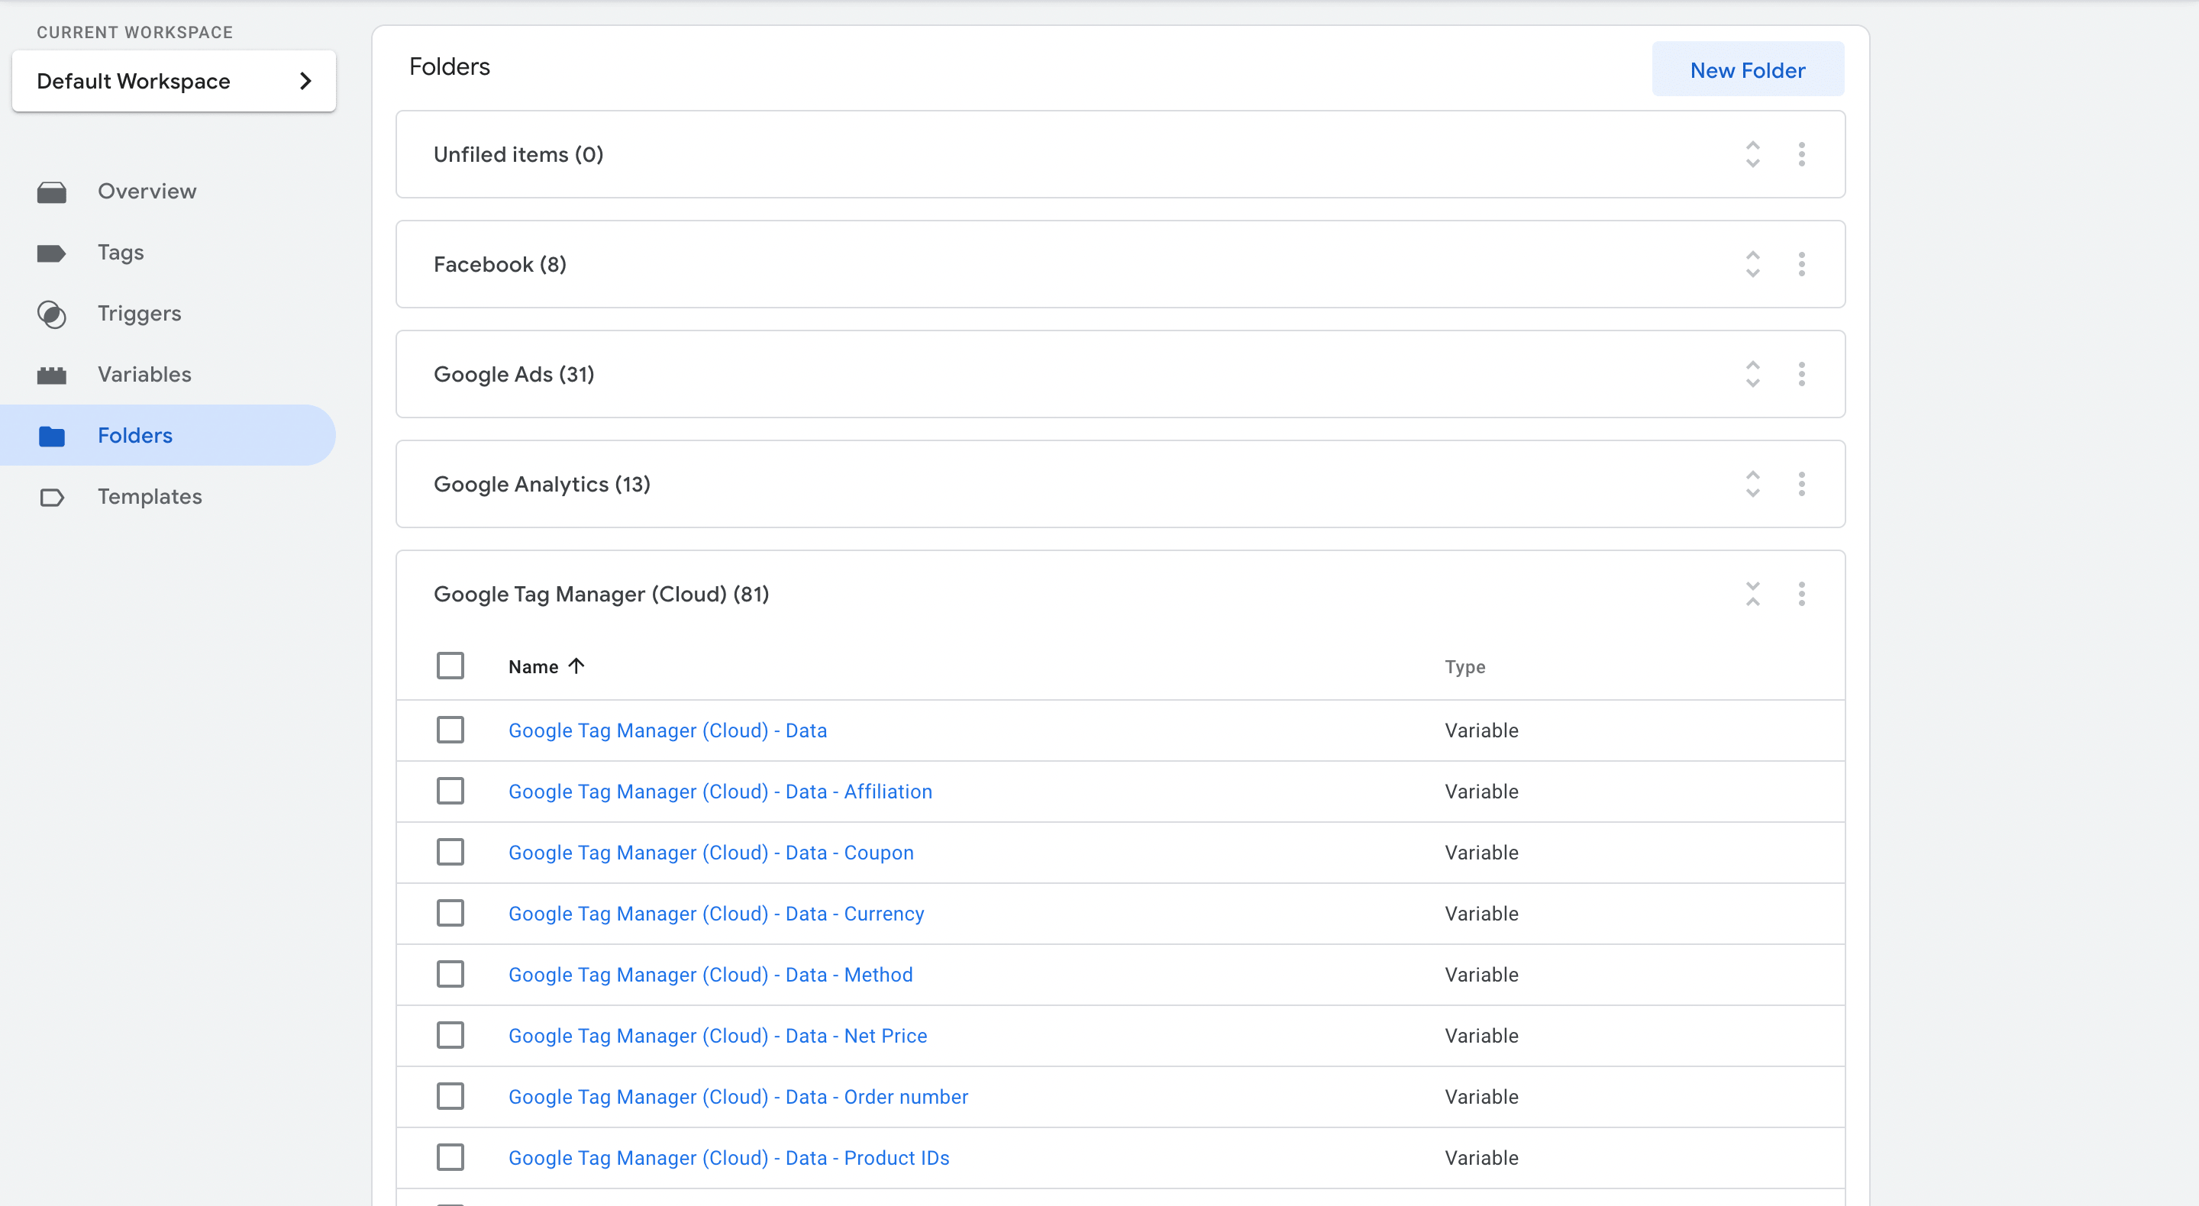2199x1206 pixels.
Task: Select the Folders menu item
Action: click(167, 435)
